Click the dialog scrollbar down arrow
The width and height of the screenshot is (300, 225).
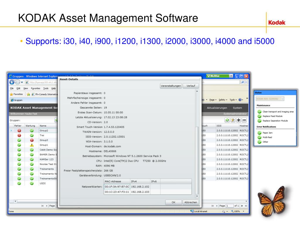click(197, 196)
